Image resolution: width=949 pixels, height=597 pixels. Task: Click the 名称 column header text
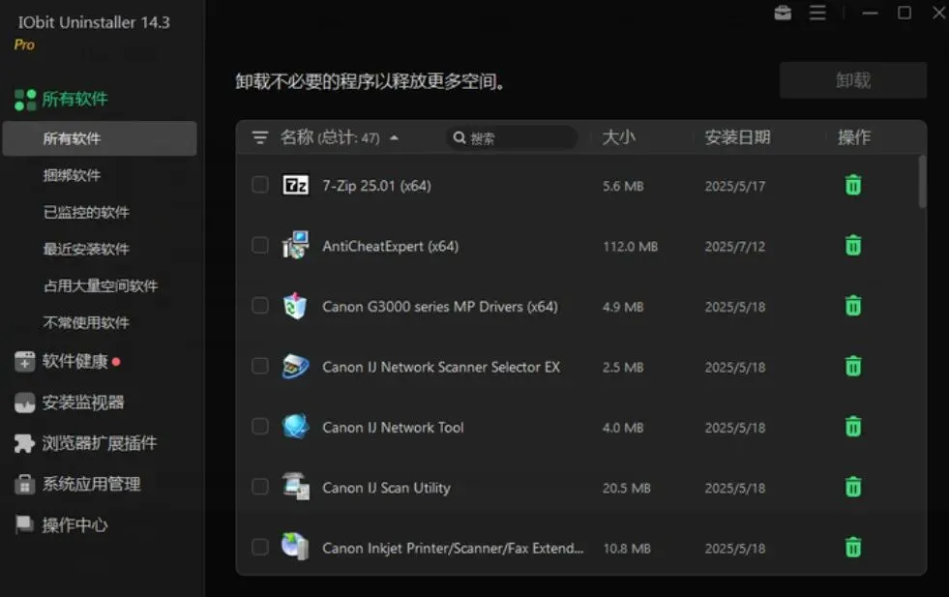tap(297, 137)
